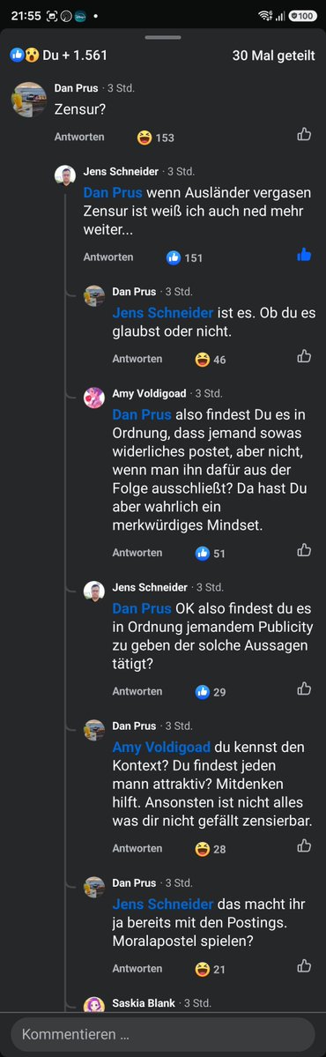Open Dan Prus's profile picture at the top
326x1057 pixels.
[x=29, y=100]
